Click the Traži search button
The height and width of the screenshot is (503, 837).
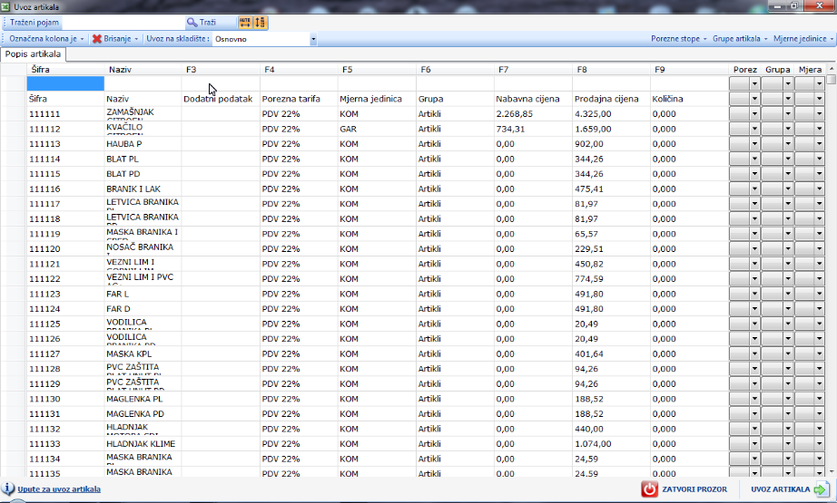coord(202,23)
